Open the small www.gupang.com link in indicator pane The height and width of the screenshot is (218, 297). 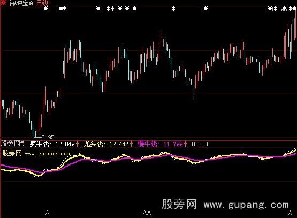coord(47,154)
